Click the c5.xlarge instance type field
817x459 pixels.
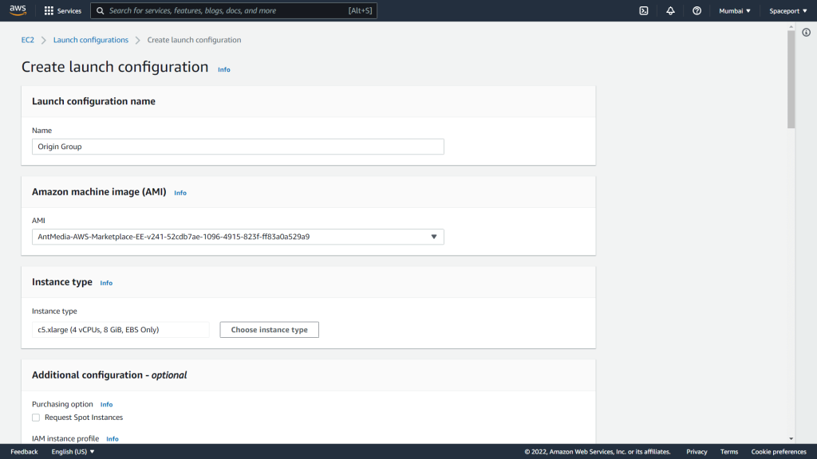point(120,329)
